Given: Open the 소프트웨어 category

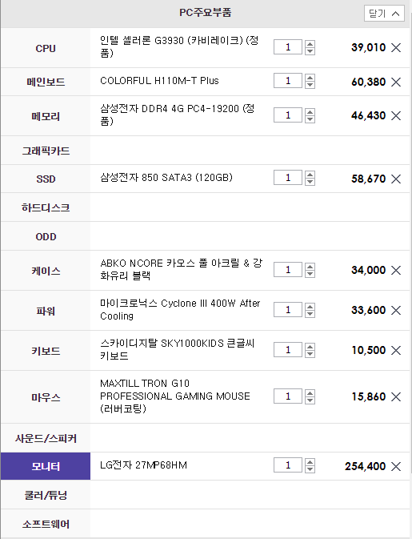Looking at the screenshot, I should pos(46,524).
